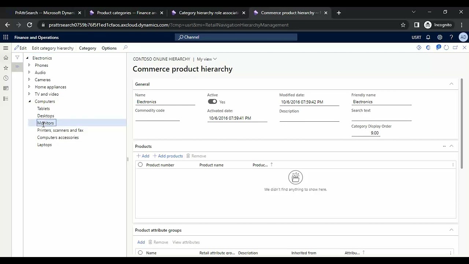Open help question mark icon
The image size is (469, 264).
(451, 37)
